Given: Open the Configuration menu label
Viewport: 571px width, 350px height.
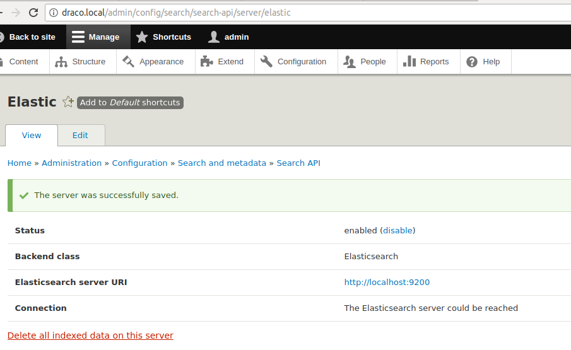Looking at the screenshot, I should [x=302, y=62].
